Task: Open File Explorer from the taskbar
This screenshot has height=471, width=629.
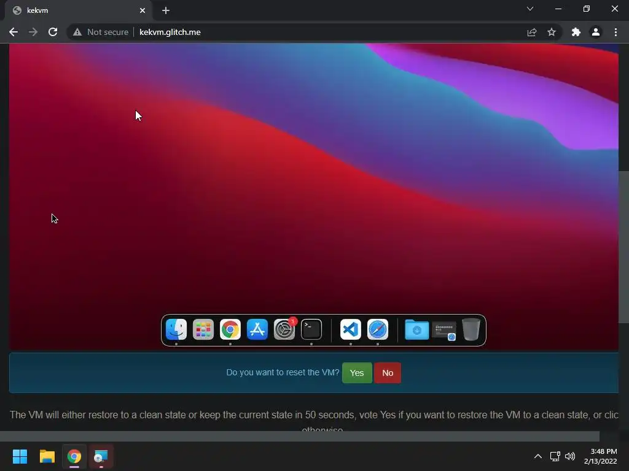Action: (47, 456)
